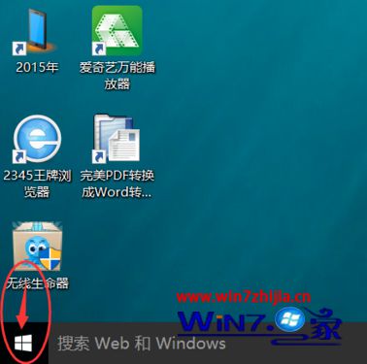Select the 完美PDF转换成Word shortcut icon
Viewport: 367px width, 364px height.
pyautogui.click(x=117, y=138)
